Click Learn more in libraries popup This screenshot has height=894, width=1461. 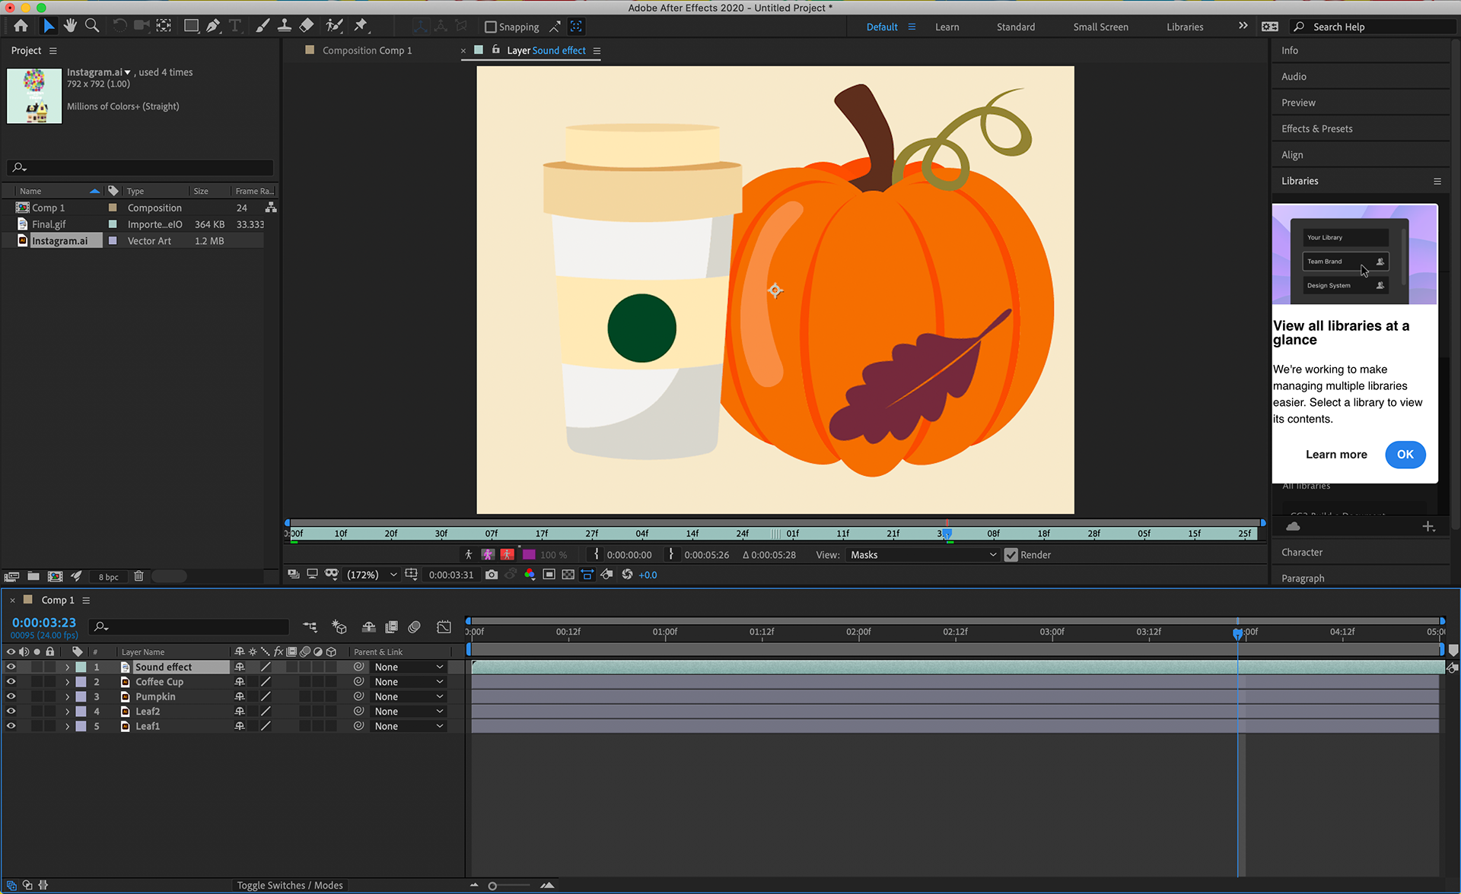click(x=1336, y=455)
